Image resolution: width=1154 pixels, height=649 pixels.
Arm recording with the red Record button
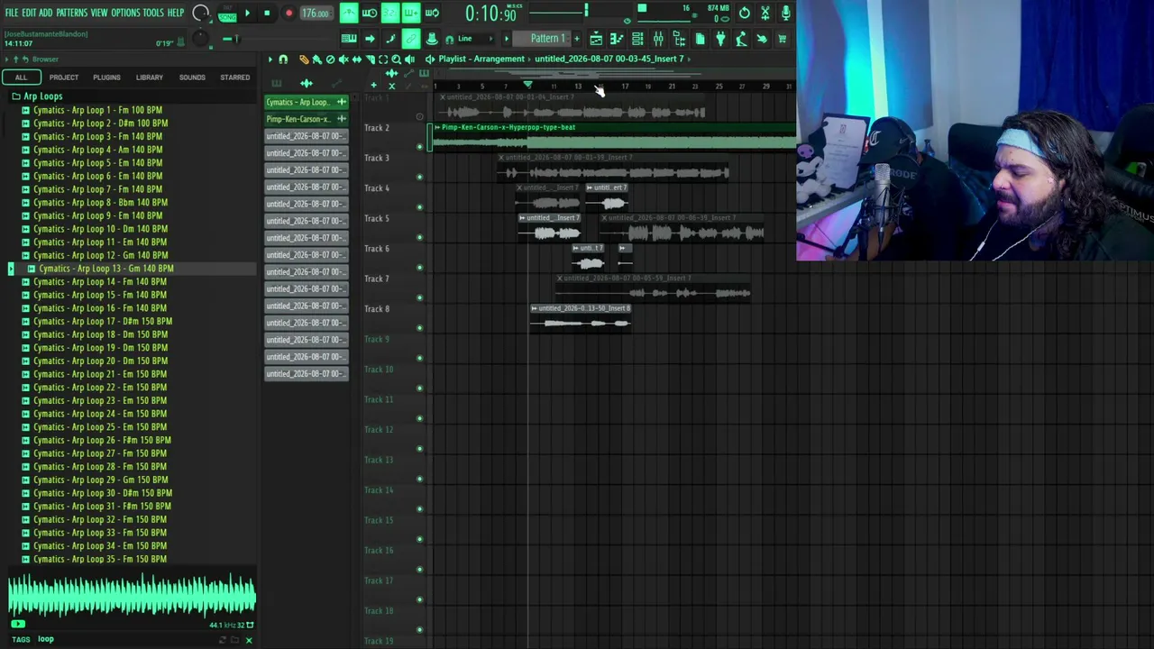coord(288,14)
